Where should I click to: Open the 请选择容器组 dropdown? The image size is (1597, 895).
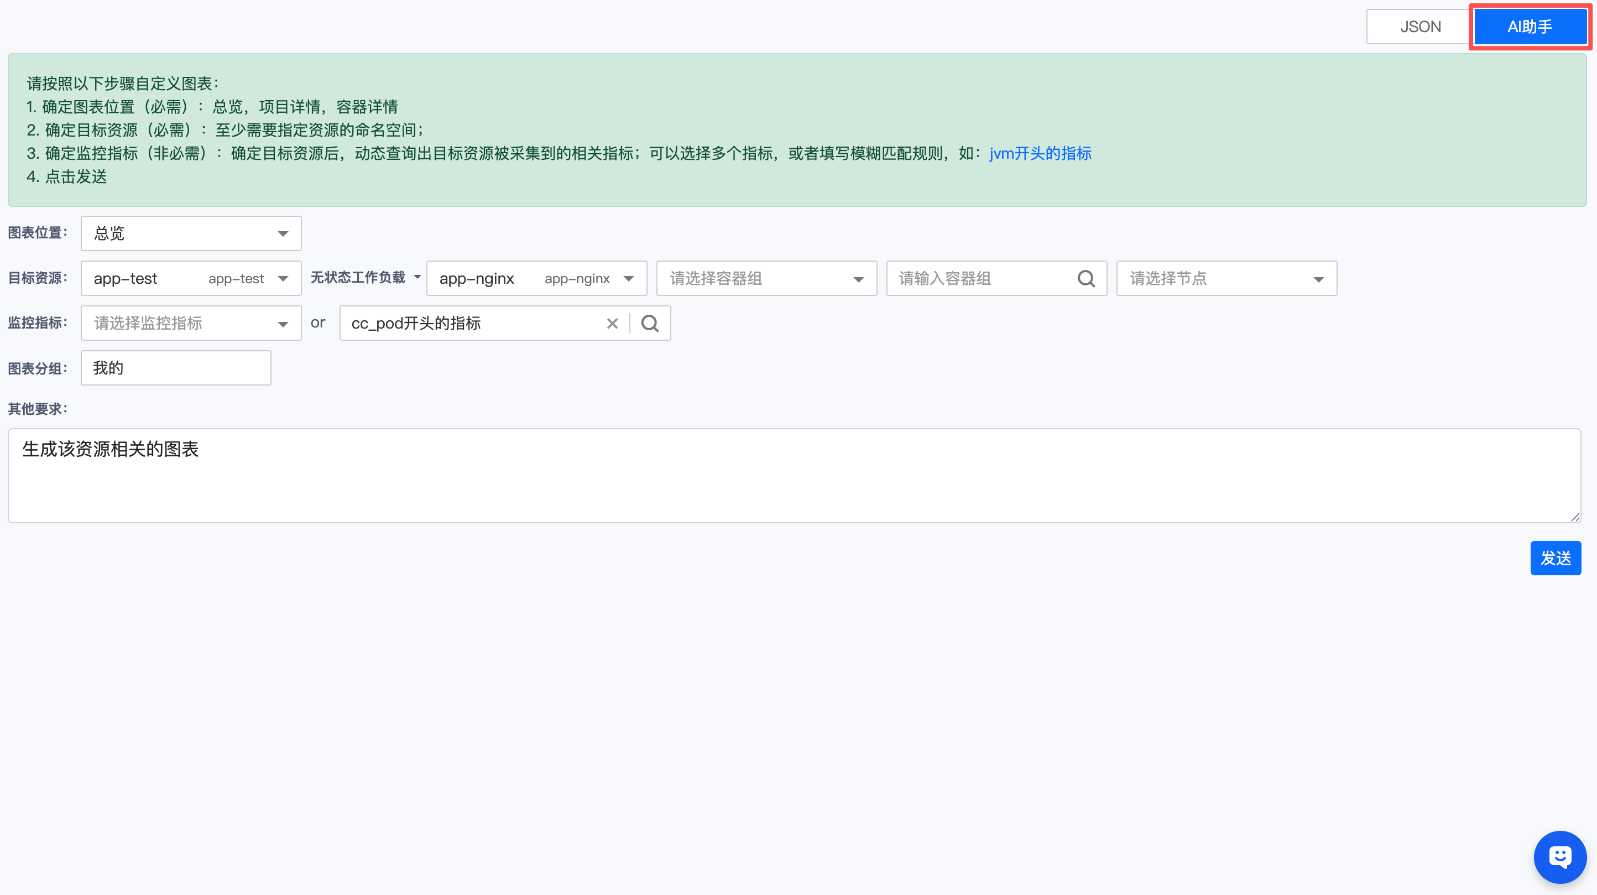[766, 278]
